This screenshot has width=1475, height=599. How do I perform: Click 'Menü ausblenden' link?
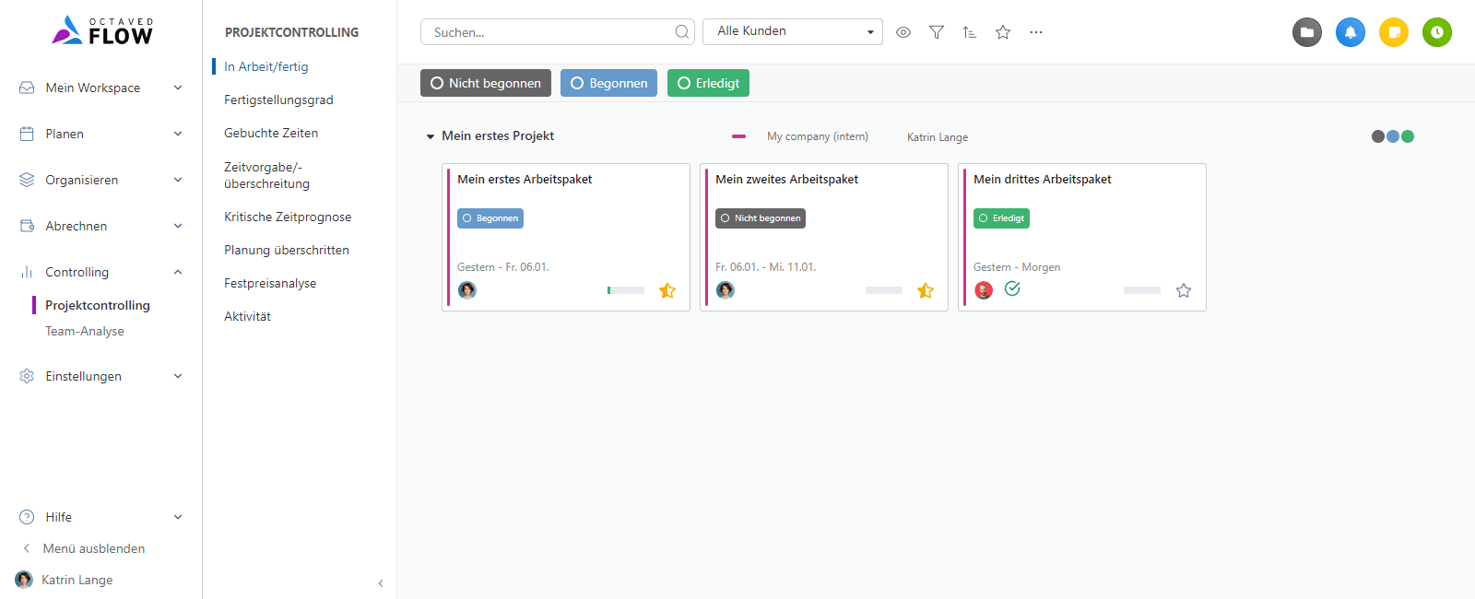point(93,548)
